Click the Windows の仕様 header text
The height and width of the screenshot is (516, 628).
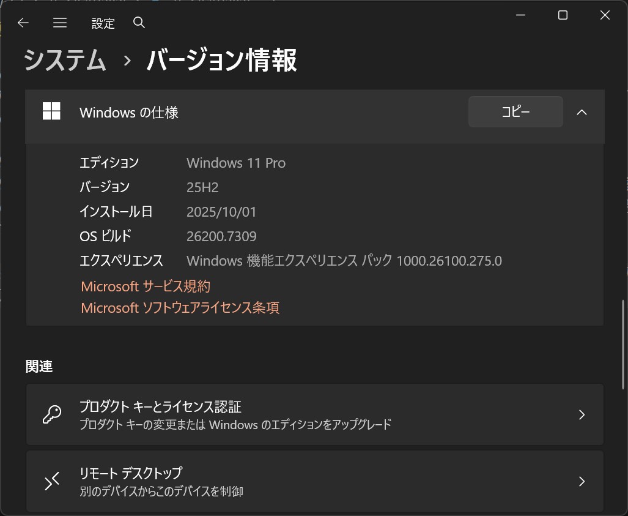point(128,112)
